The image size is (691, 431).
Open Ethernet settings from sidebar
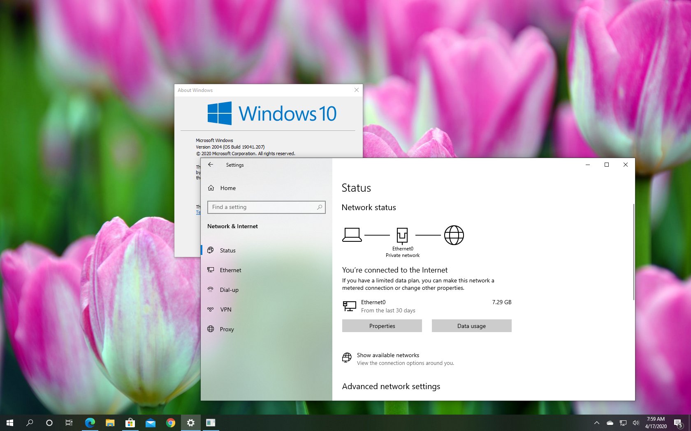(x=230, y=270)
